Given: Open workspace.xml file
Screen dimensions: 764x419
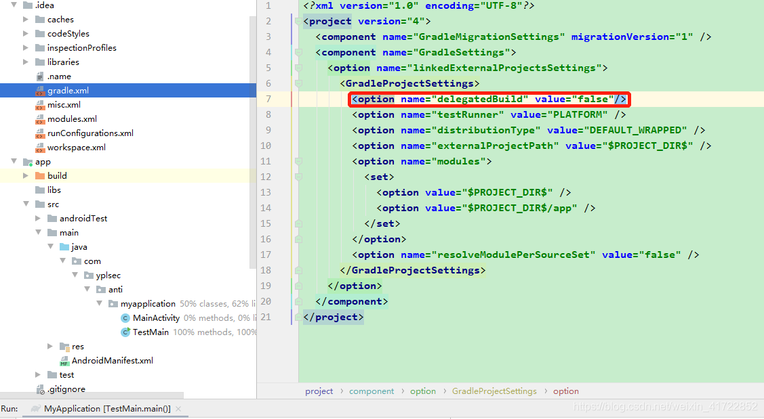Looking at the screenshot, I should point(77,147).
